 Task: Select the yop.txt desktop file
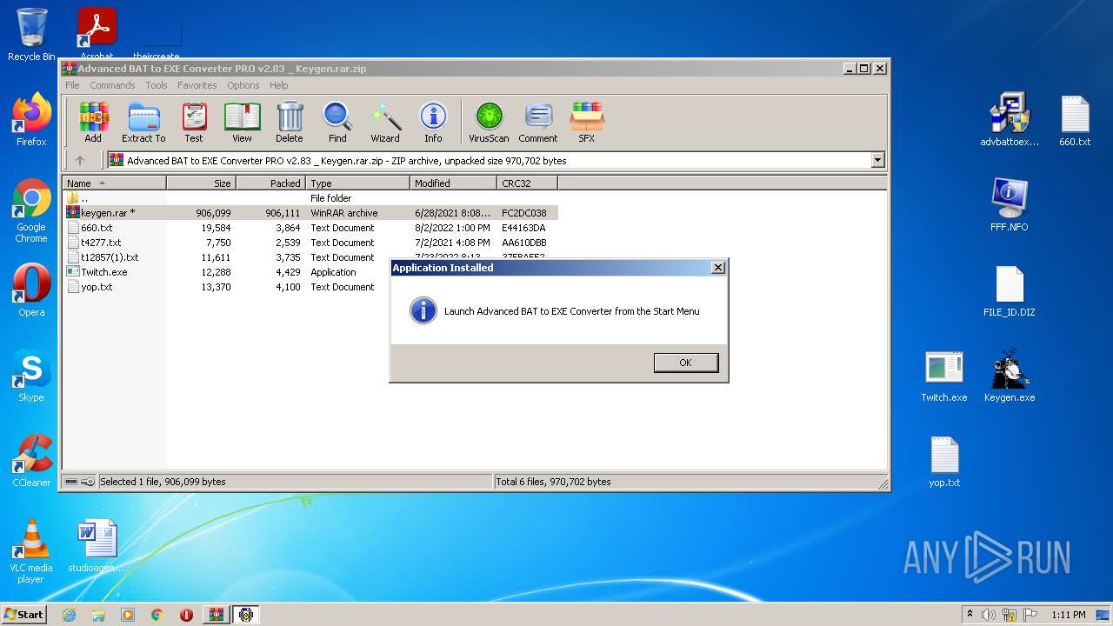coord(944,461)
